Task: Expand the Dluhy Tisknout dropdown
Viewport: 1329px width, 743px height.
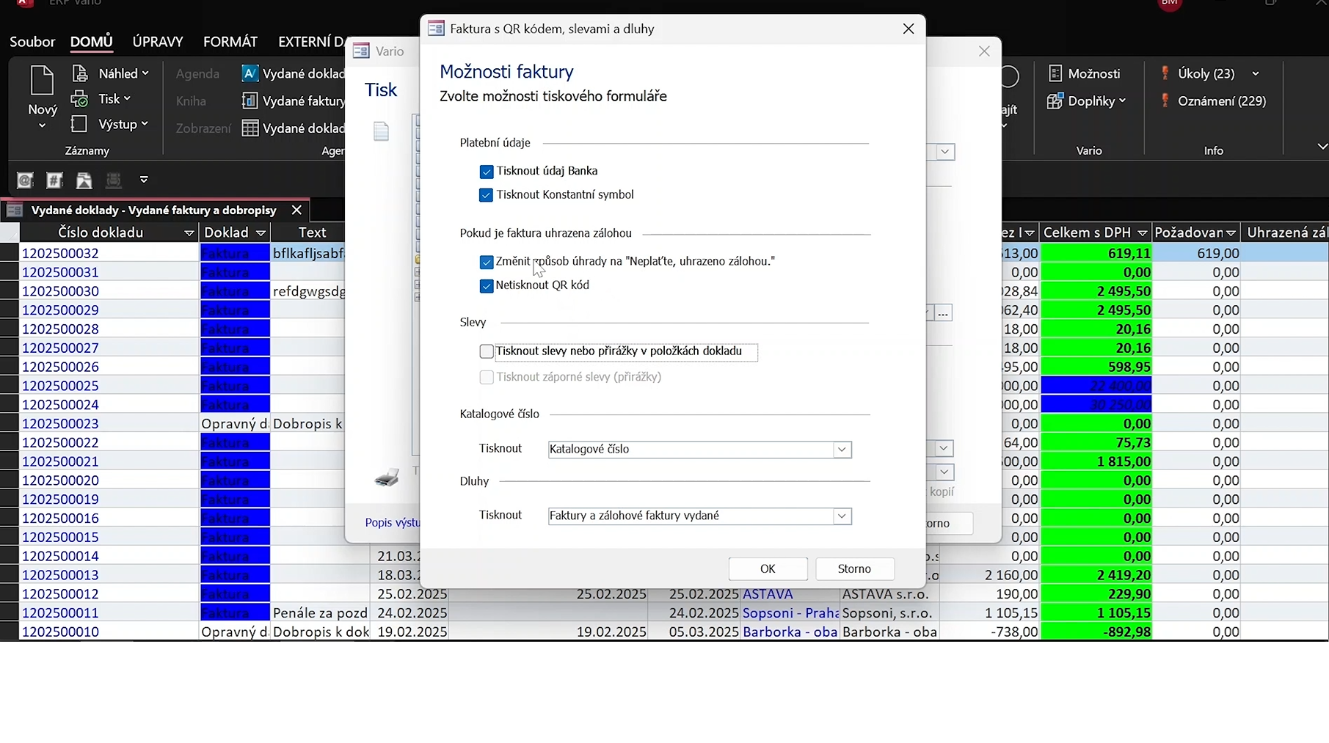Action: 842,516
